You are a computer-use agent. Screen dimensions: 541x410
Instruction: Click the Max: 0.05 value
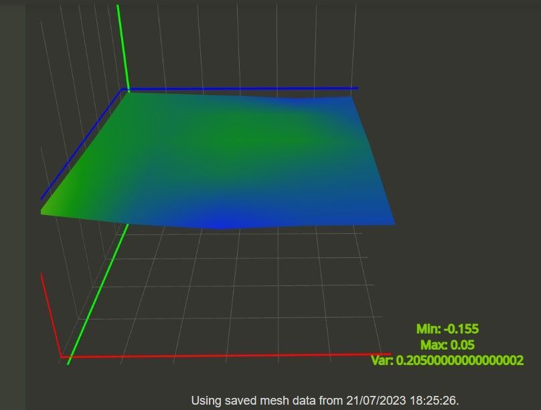pos(447,345)
